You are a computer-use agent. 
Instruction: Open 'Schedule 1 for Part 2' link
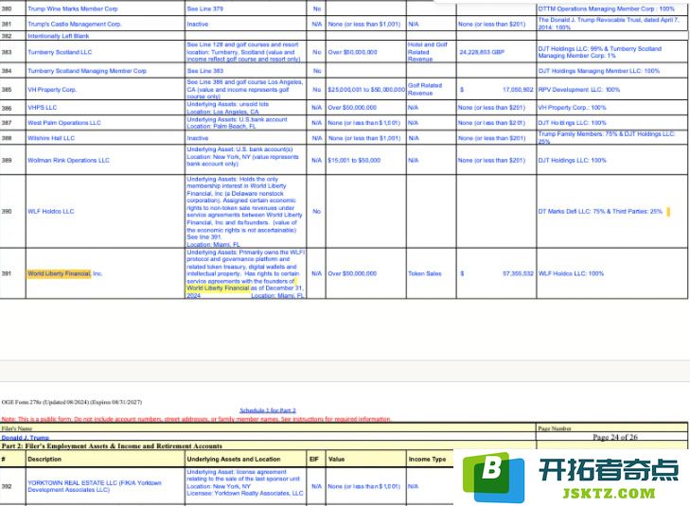point(268,410)
